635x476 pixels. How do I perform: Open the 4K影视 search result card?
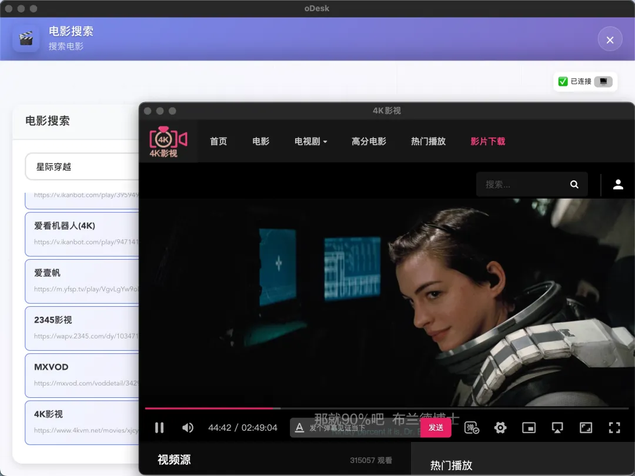(83, 423)
